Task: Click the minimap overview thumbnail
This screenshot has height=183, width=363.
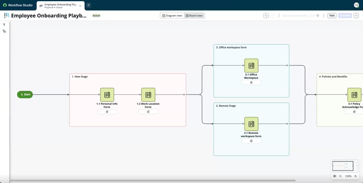Action: (x=345, y=166)
